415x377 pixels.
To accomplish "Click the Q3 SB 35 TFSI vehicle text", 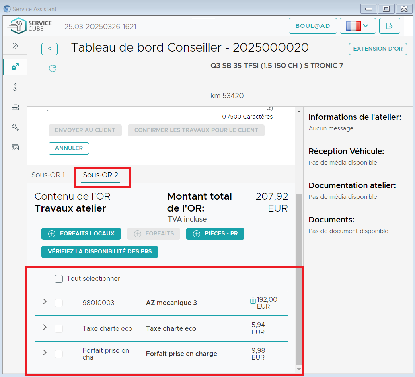I will 277,66.
